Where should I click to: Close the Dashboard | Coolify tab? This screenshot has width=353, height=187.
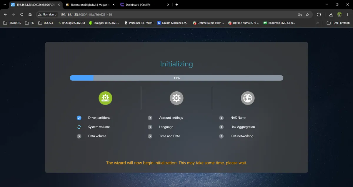coord(168,5)
